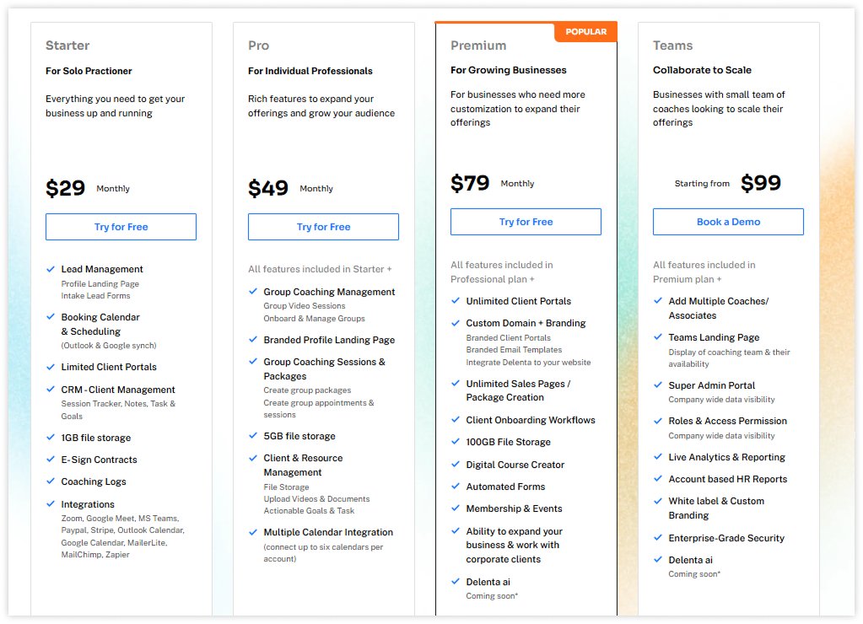The height and width of the screenshot is (624, 863).
Task: Click the Teams plan Book a Demo button
Action: pos(728,222)
